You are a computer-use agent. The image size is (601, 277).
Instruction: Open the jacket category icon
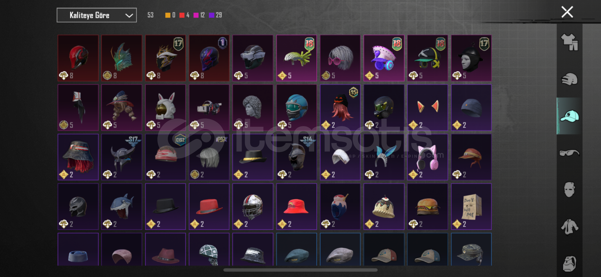click(569, 227)
